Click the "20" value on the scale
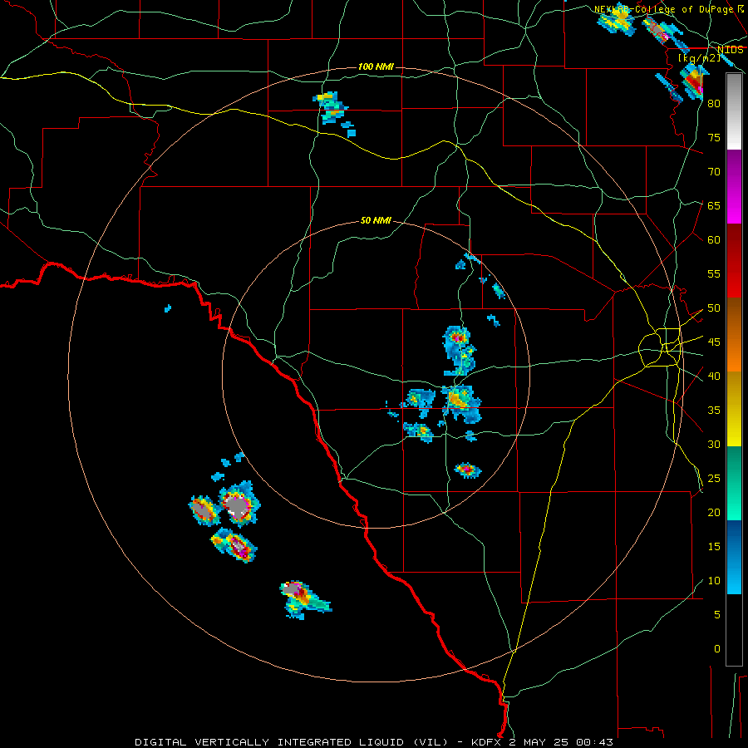Viewport: 748px width, 748px height. (x=714, y=513)
